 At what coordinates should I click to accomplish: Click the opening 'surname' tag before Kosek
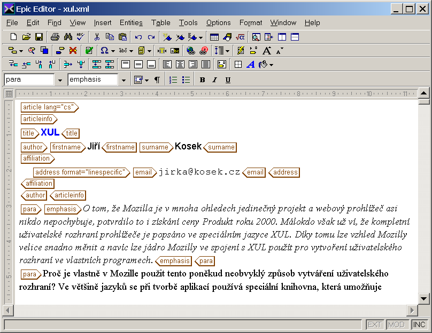tap(156, 147)
